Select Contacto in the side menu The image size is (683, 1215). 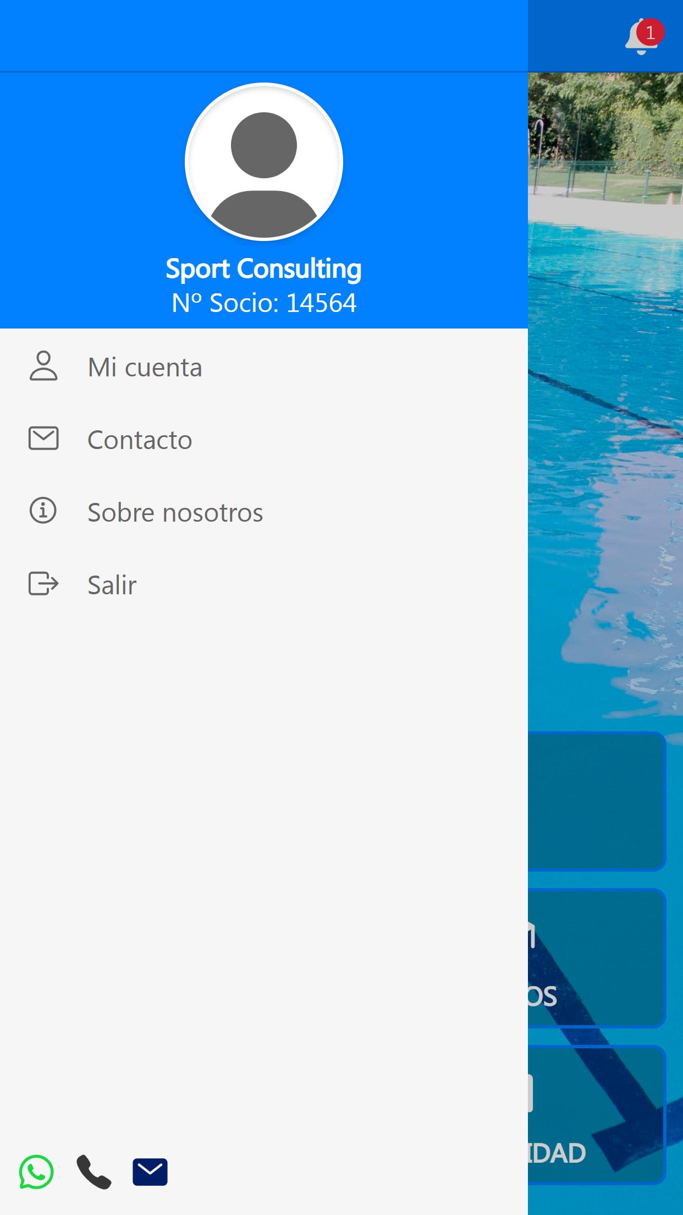[x=264, y=439]
